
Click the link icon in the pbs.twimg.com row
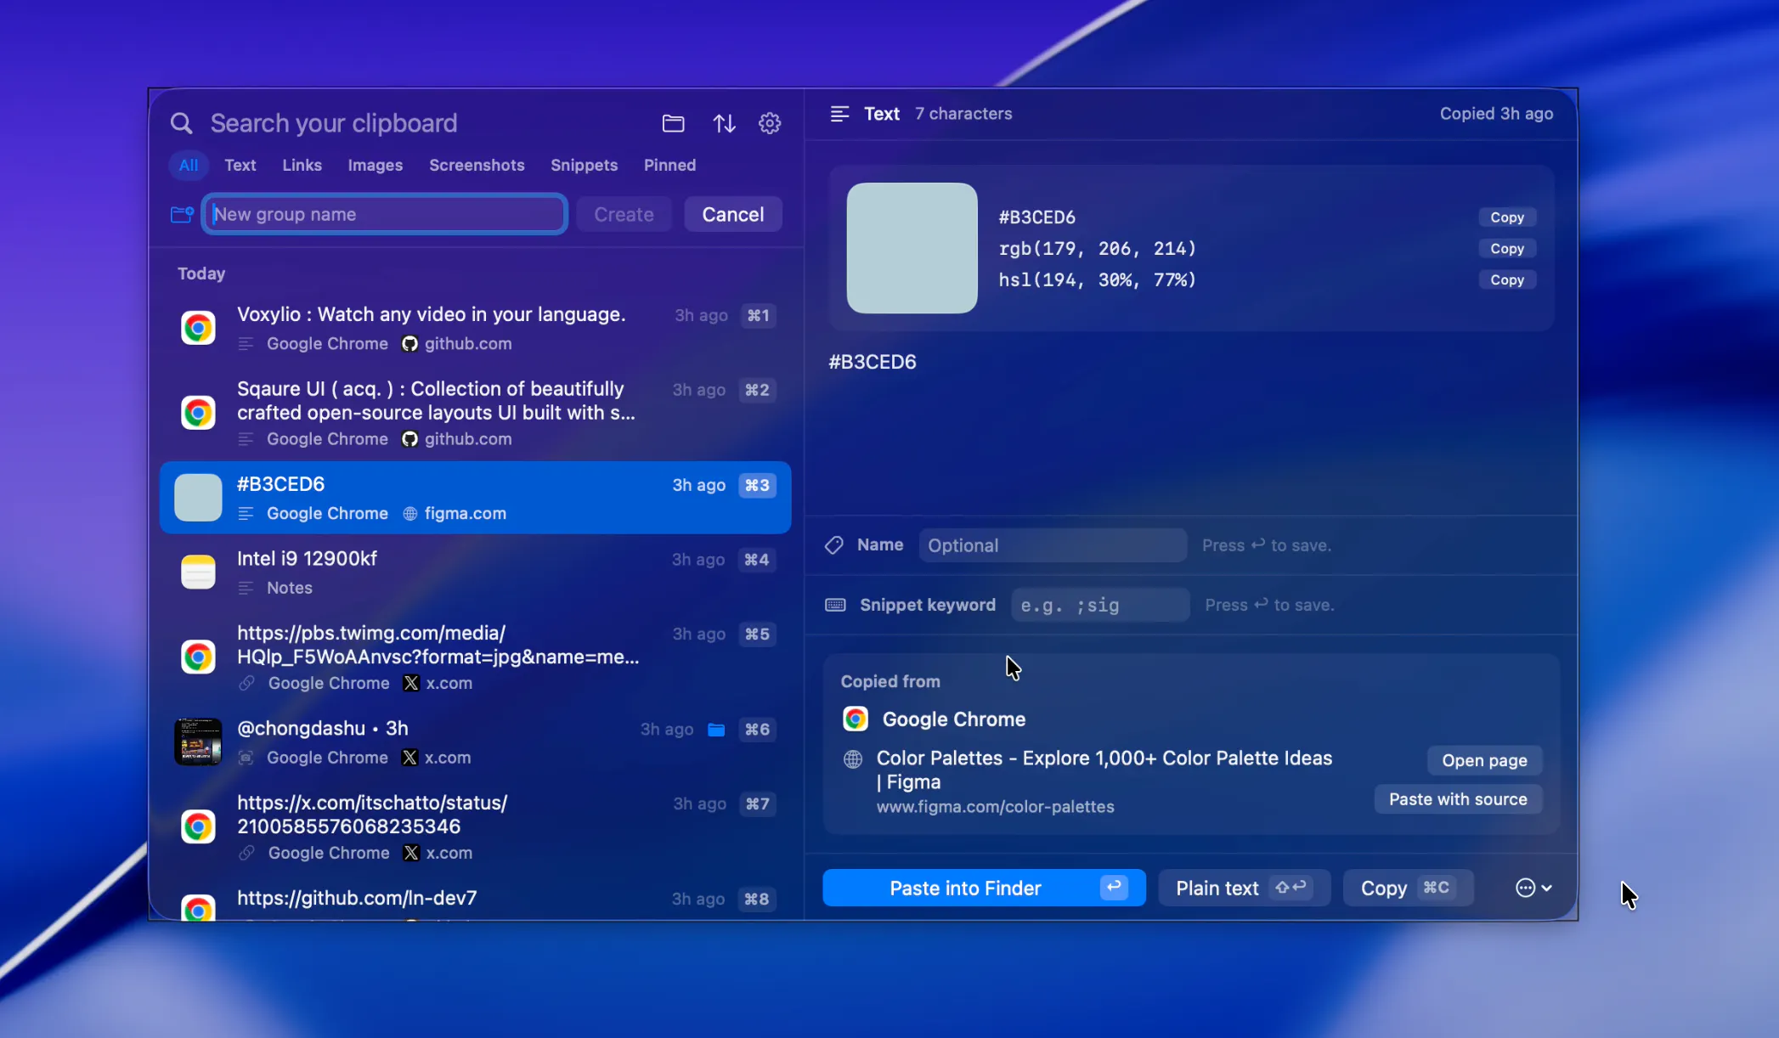click(246, 683)
